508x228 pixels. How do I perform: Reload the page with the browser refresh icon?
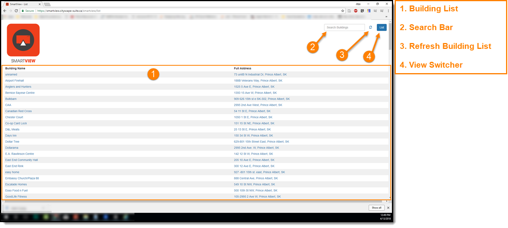[x=15, y=11]
